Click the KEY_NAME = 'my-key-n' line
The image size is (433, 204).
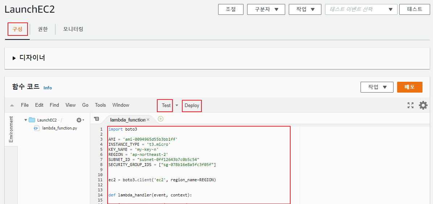coord(133,149)
